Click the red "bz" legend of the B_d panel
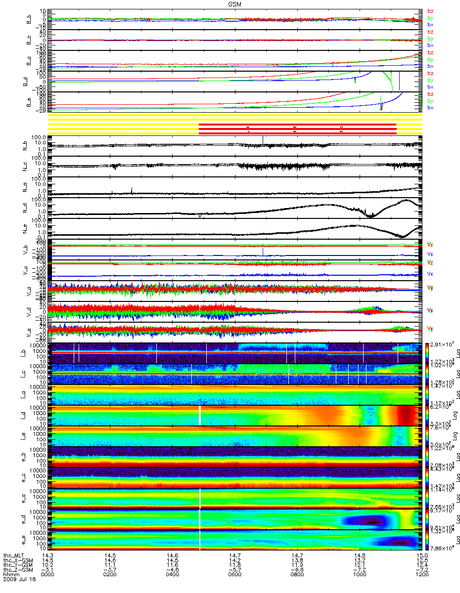This screenshot has width=460, height=593. (x=430, y=73)
